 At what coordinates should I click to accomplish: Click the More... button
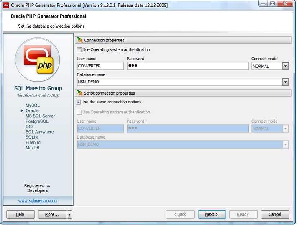(52, 214)
